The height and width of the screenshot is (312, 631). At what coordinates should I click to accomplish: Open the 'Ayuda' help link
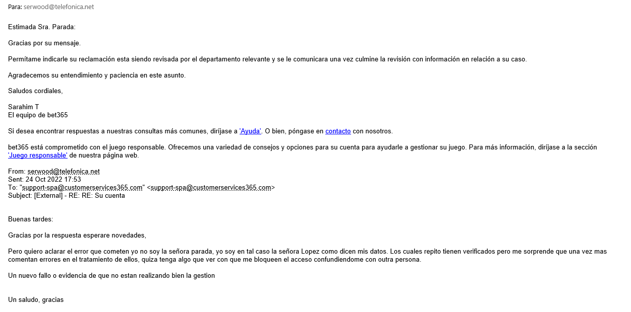tap(250, 131)
